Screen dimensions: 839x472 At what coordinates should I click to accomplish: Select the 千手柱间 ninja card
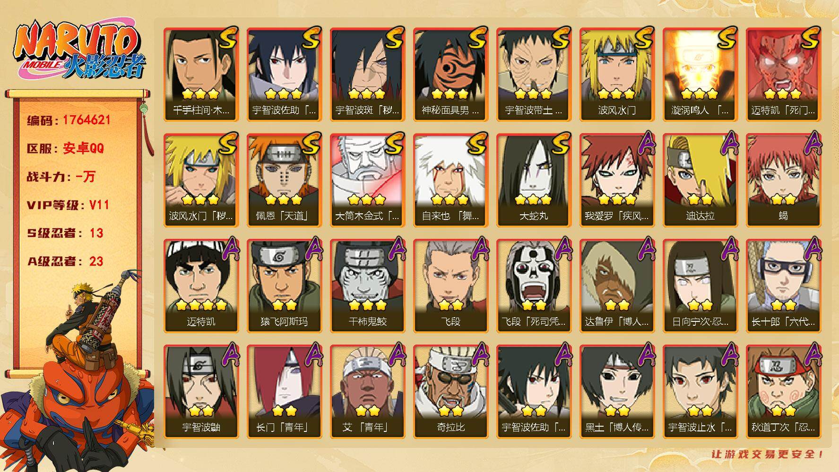(201, 74)
